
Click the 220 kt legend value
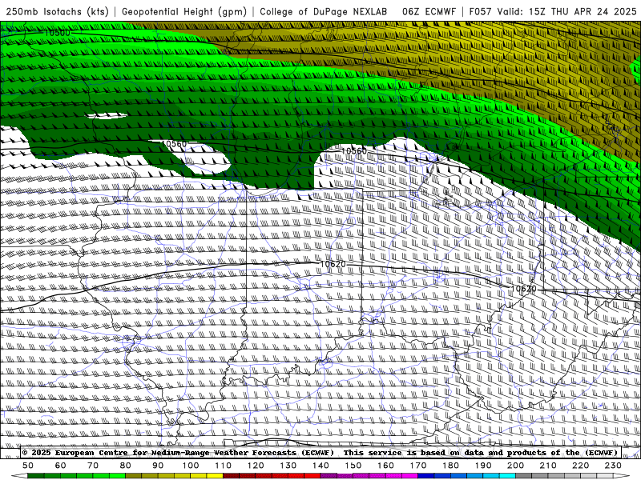(580, 466)
